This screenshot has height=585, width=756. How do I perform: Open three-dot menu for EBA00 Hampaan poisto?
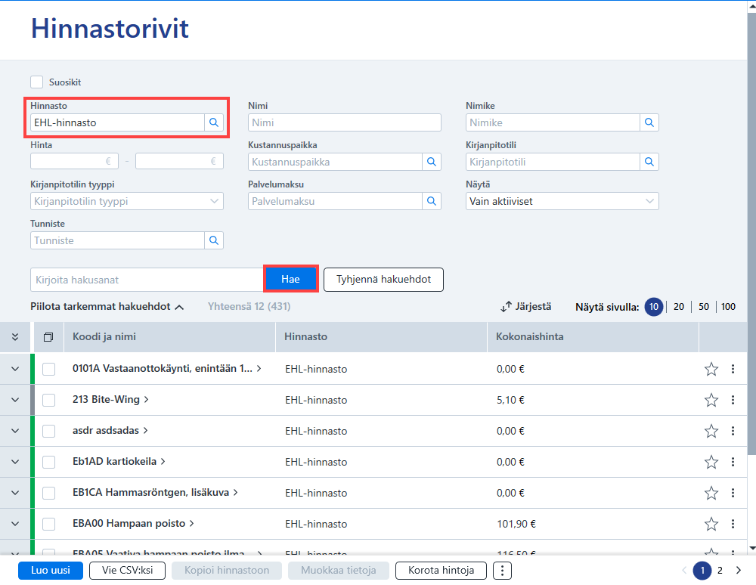tap(733, 524)
